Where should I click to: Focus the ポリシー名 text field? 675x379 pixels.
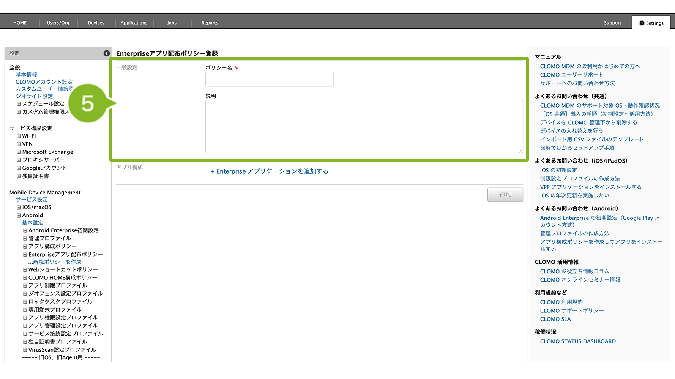pyautogui.click(x=270, y=79)
